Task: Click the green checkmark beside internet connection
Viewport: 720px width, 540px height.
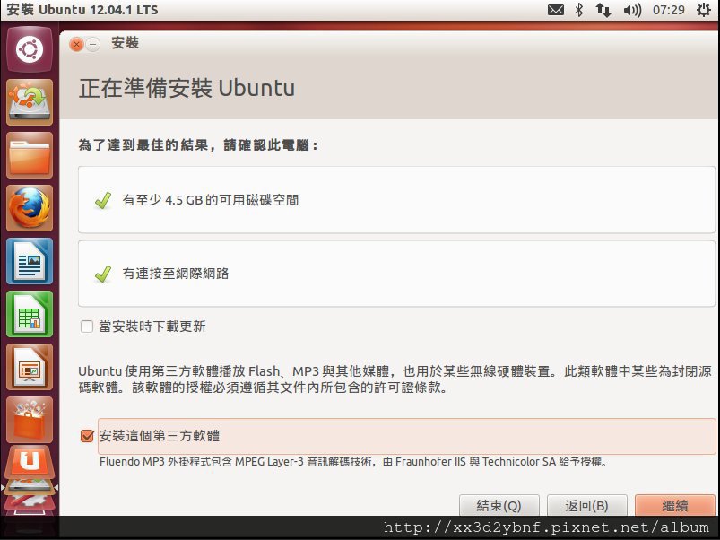Action: (103, 274)
